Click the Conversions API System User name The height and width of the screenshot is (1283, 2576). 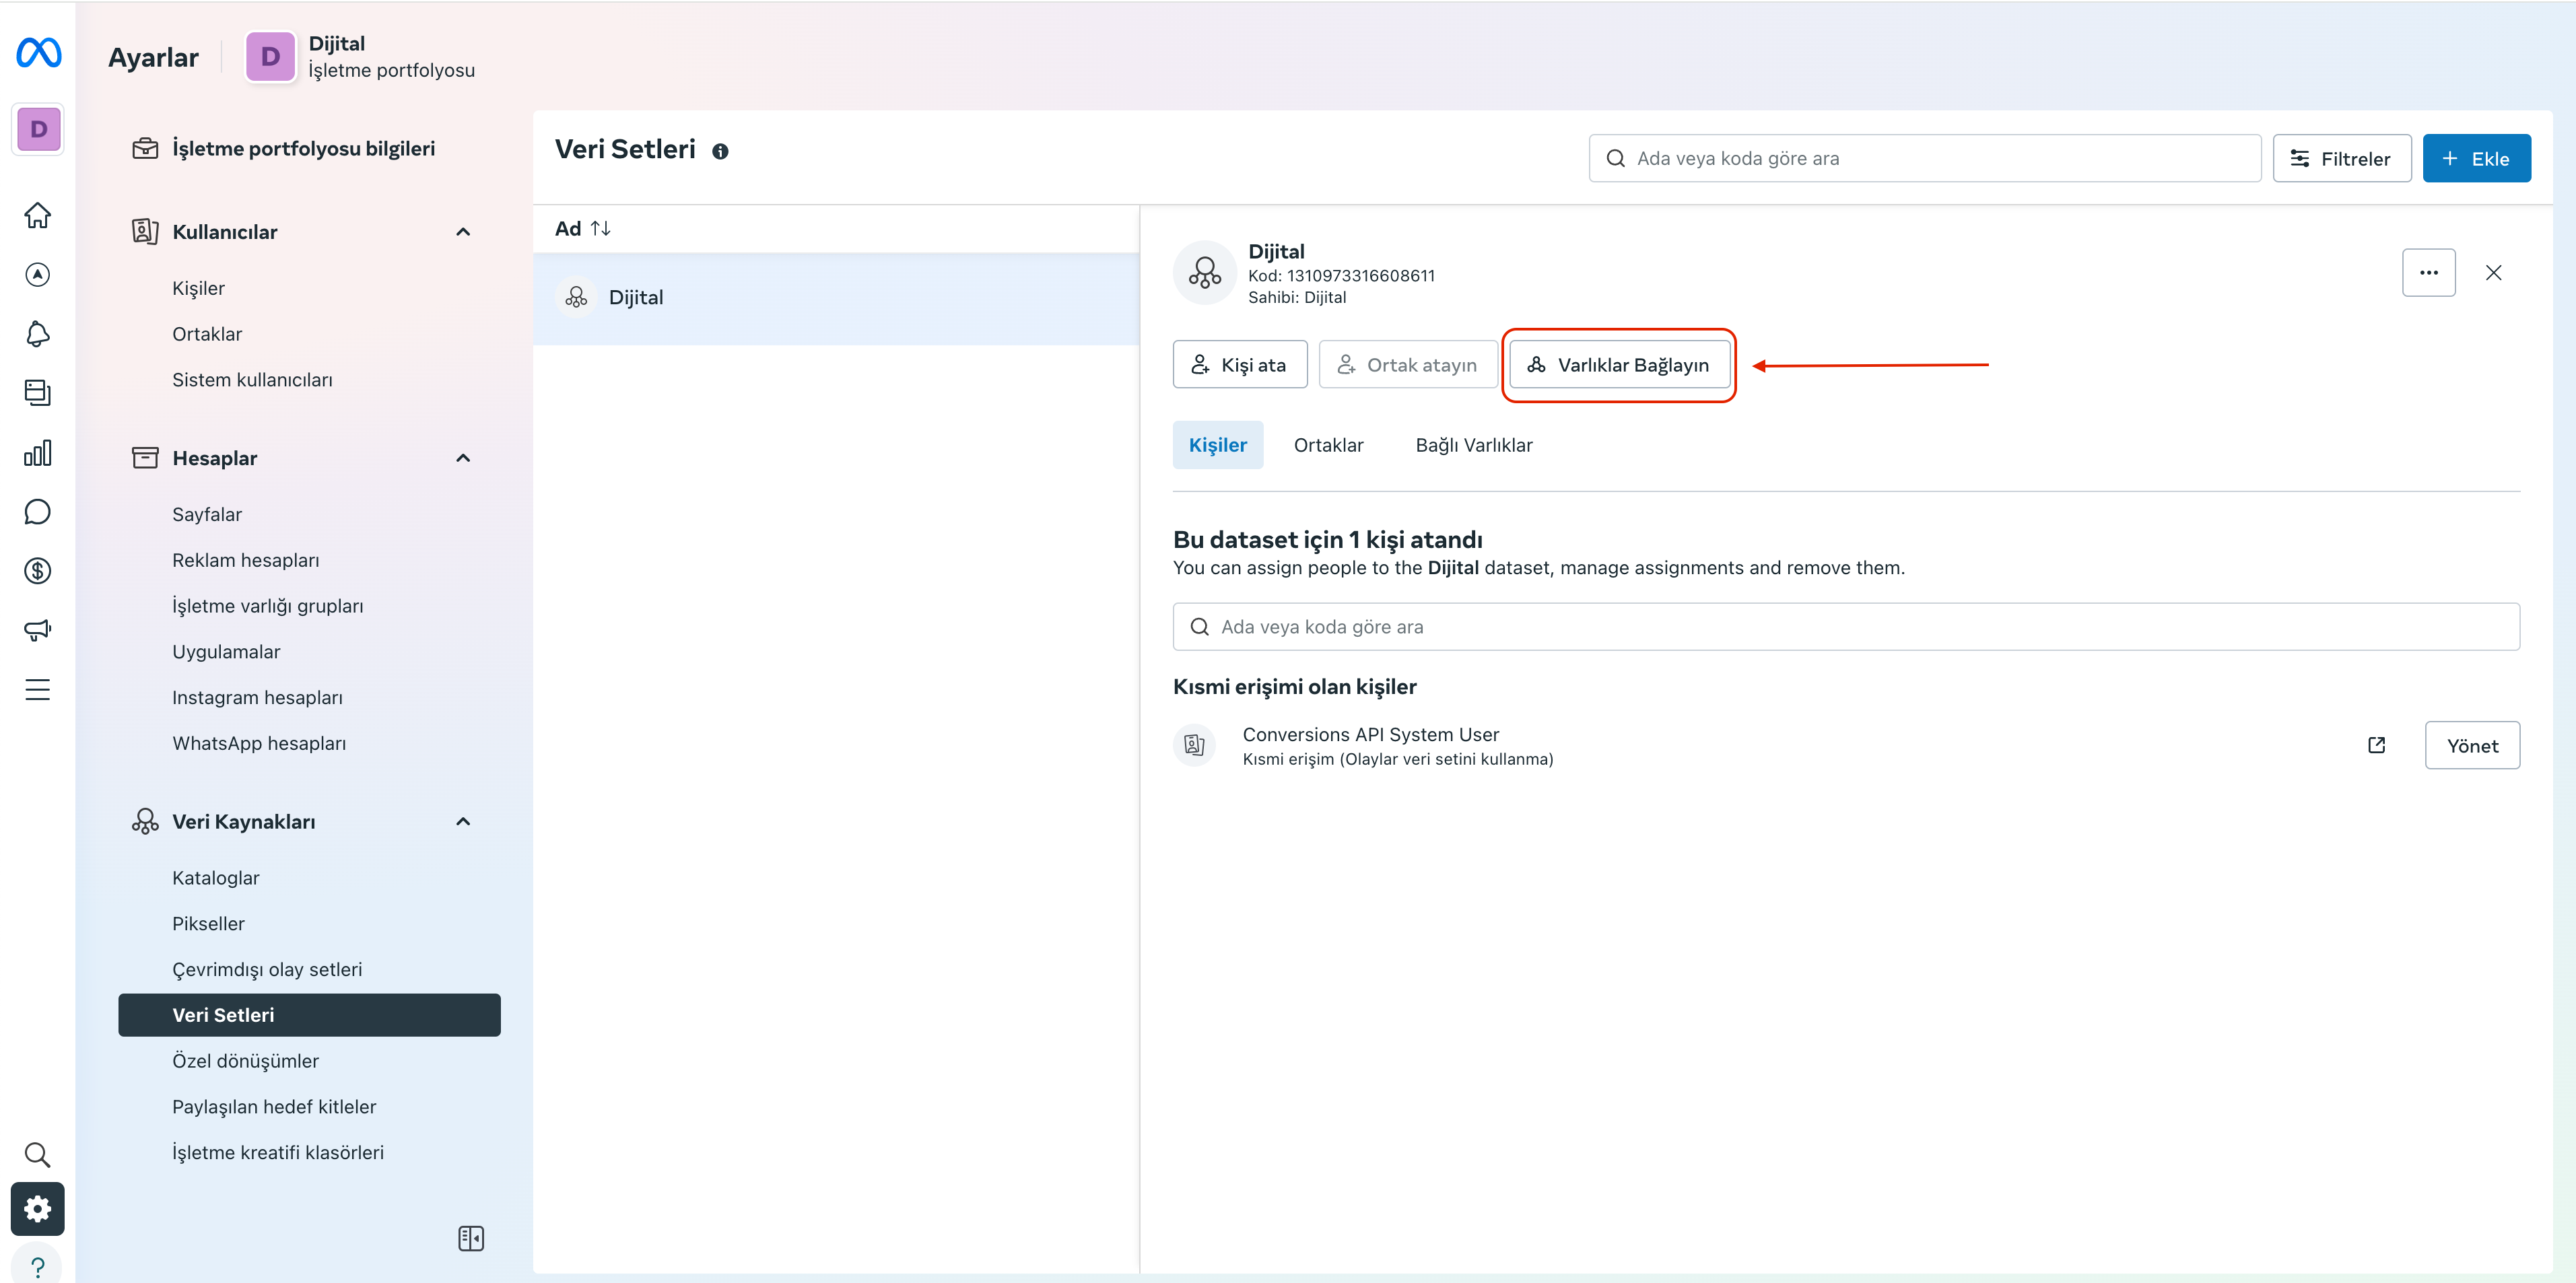1370,734
